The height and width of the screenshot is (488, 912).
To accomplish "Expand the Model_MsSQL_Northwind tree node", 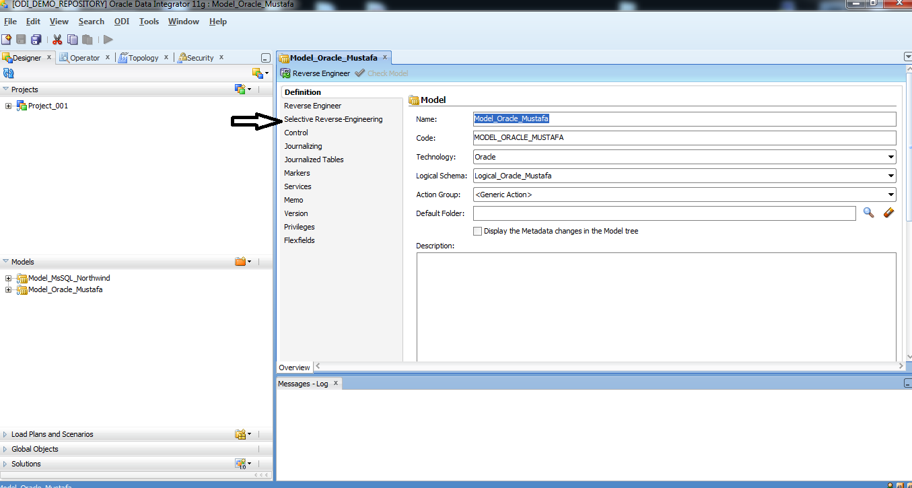I will pyautogui.click(x=9, y=278).
